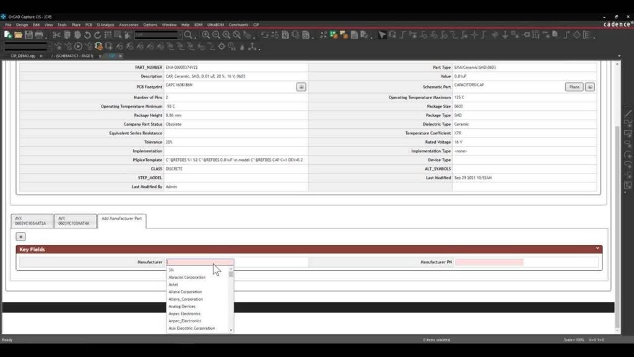Open the EDM menu
The image size is (634, 357).
click(198, 25)
